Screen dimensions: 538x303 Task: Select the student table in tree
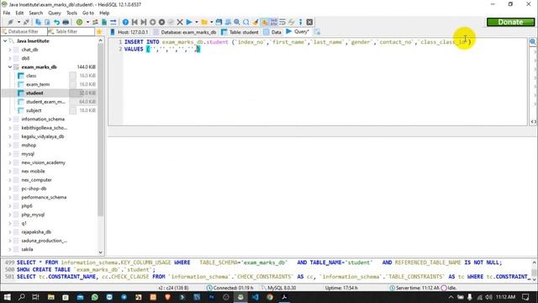tap(34, 93)
